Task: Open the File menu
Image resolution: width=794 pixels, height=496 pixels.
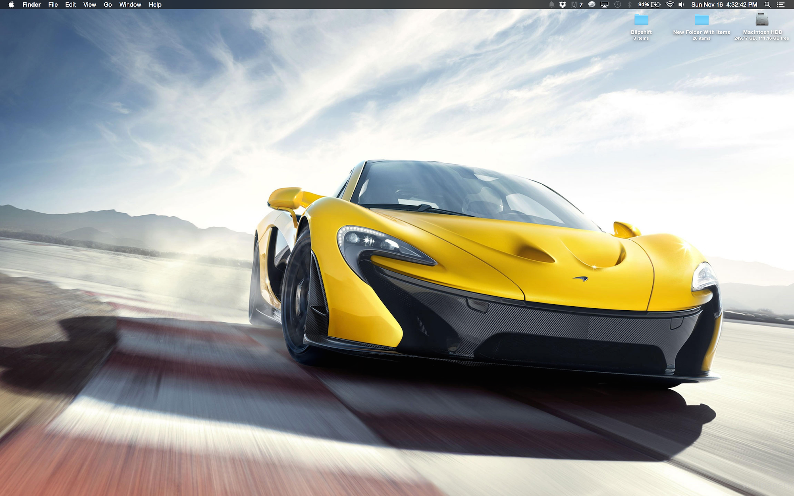Action: pos(53,5)
